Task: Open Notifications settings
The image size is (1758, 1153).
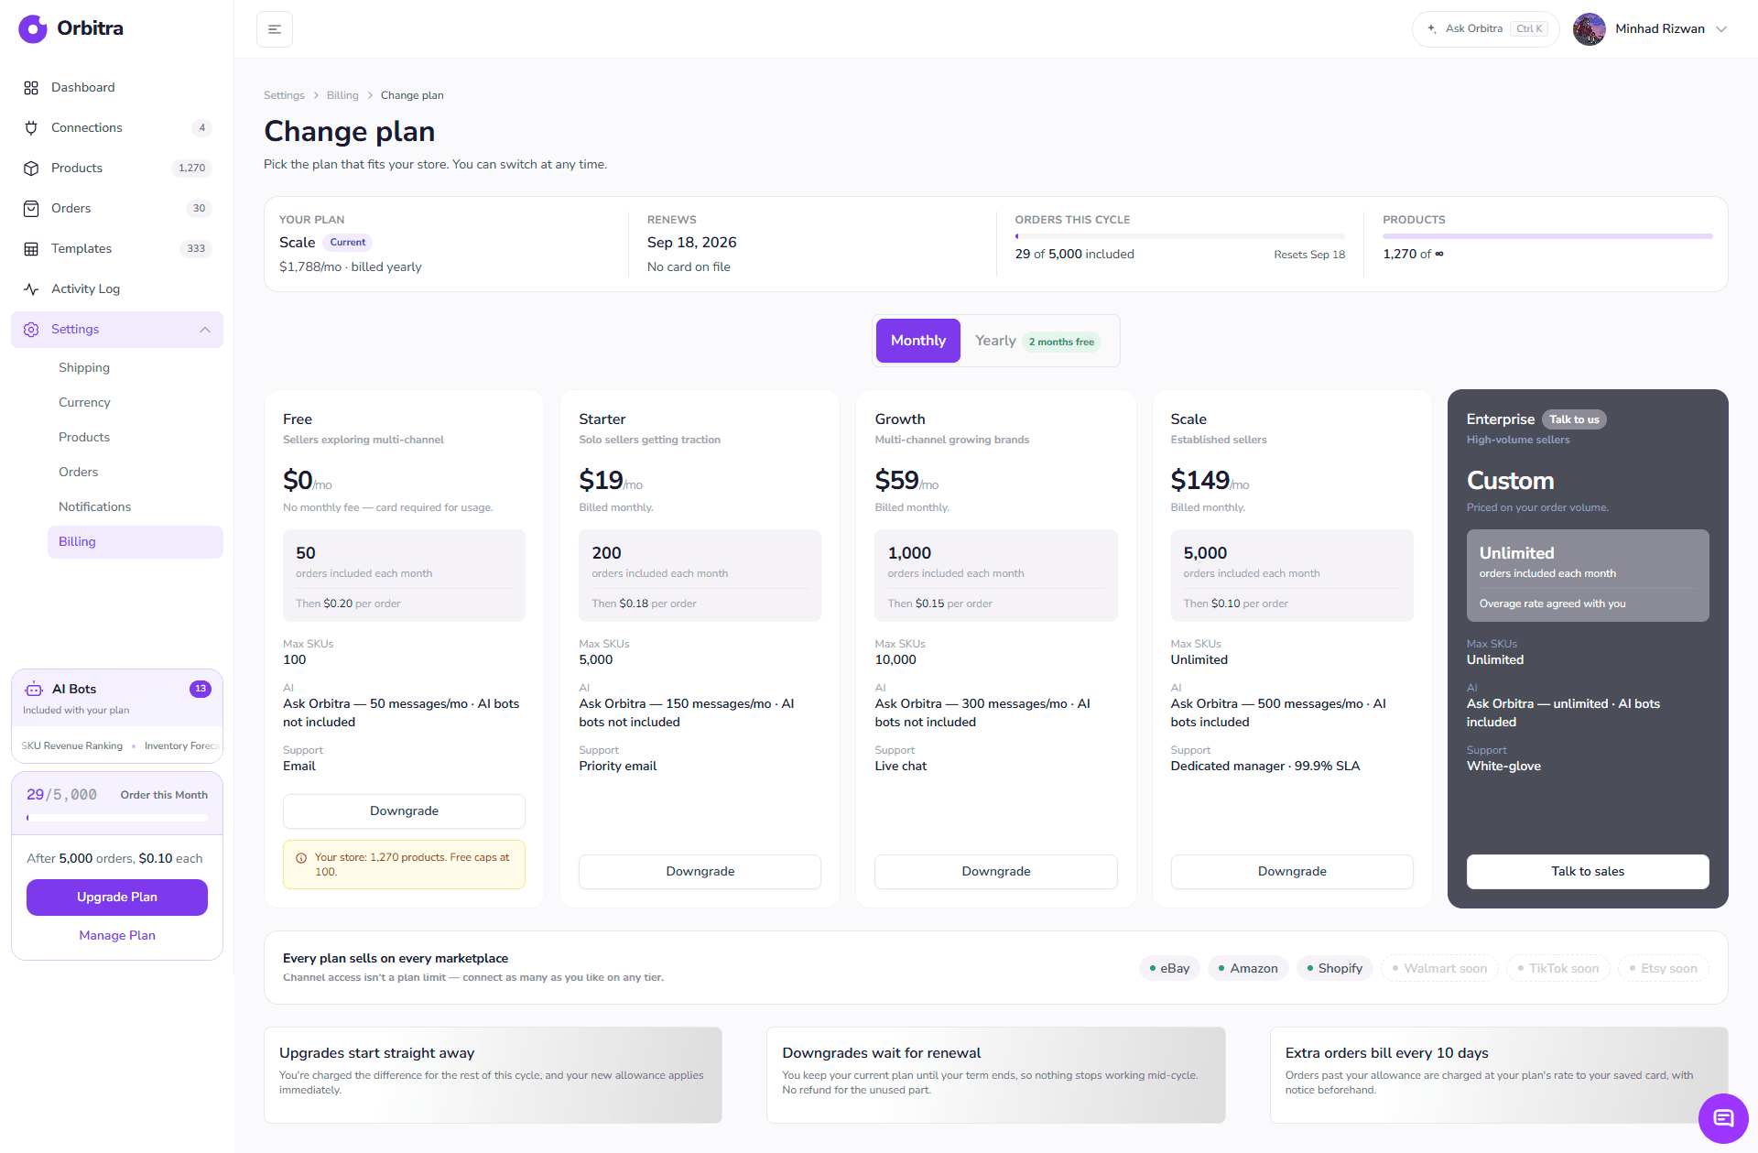Action: pos(136,507)
